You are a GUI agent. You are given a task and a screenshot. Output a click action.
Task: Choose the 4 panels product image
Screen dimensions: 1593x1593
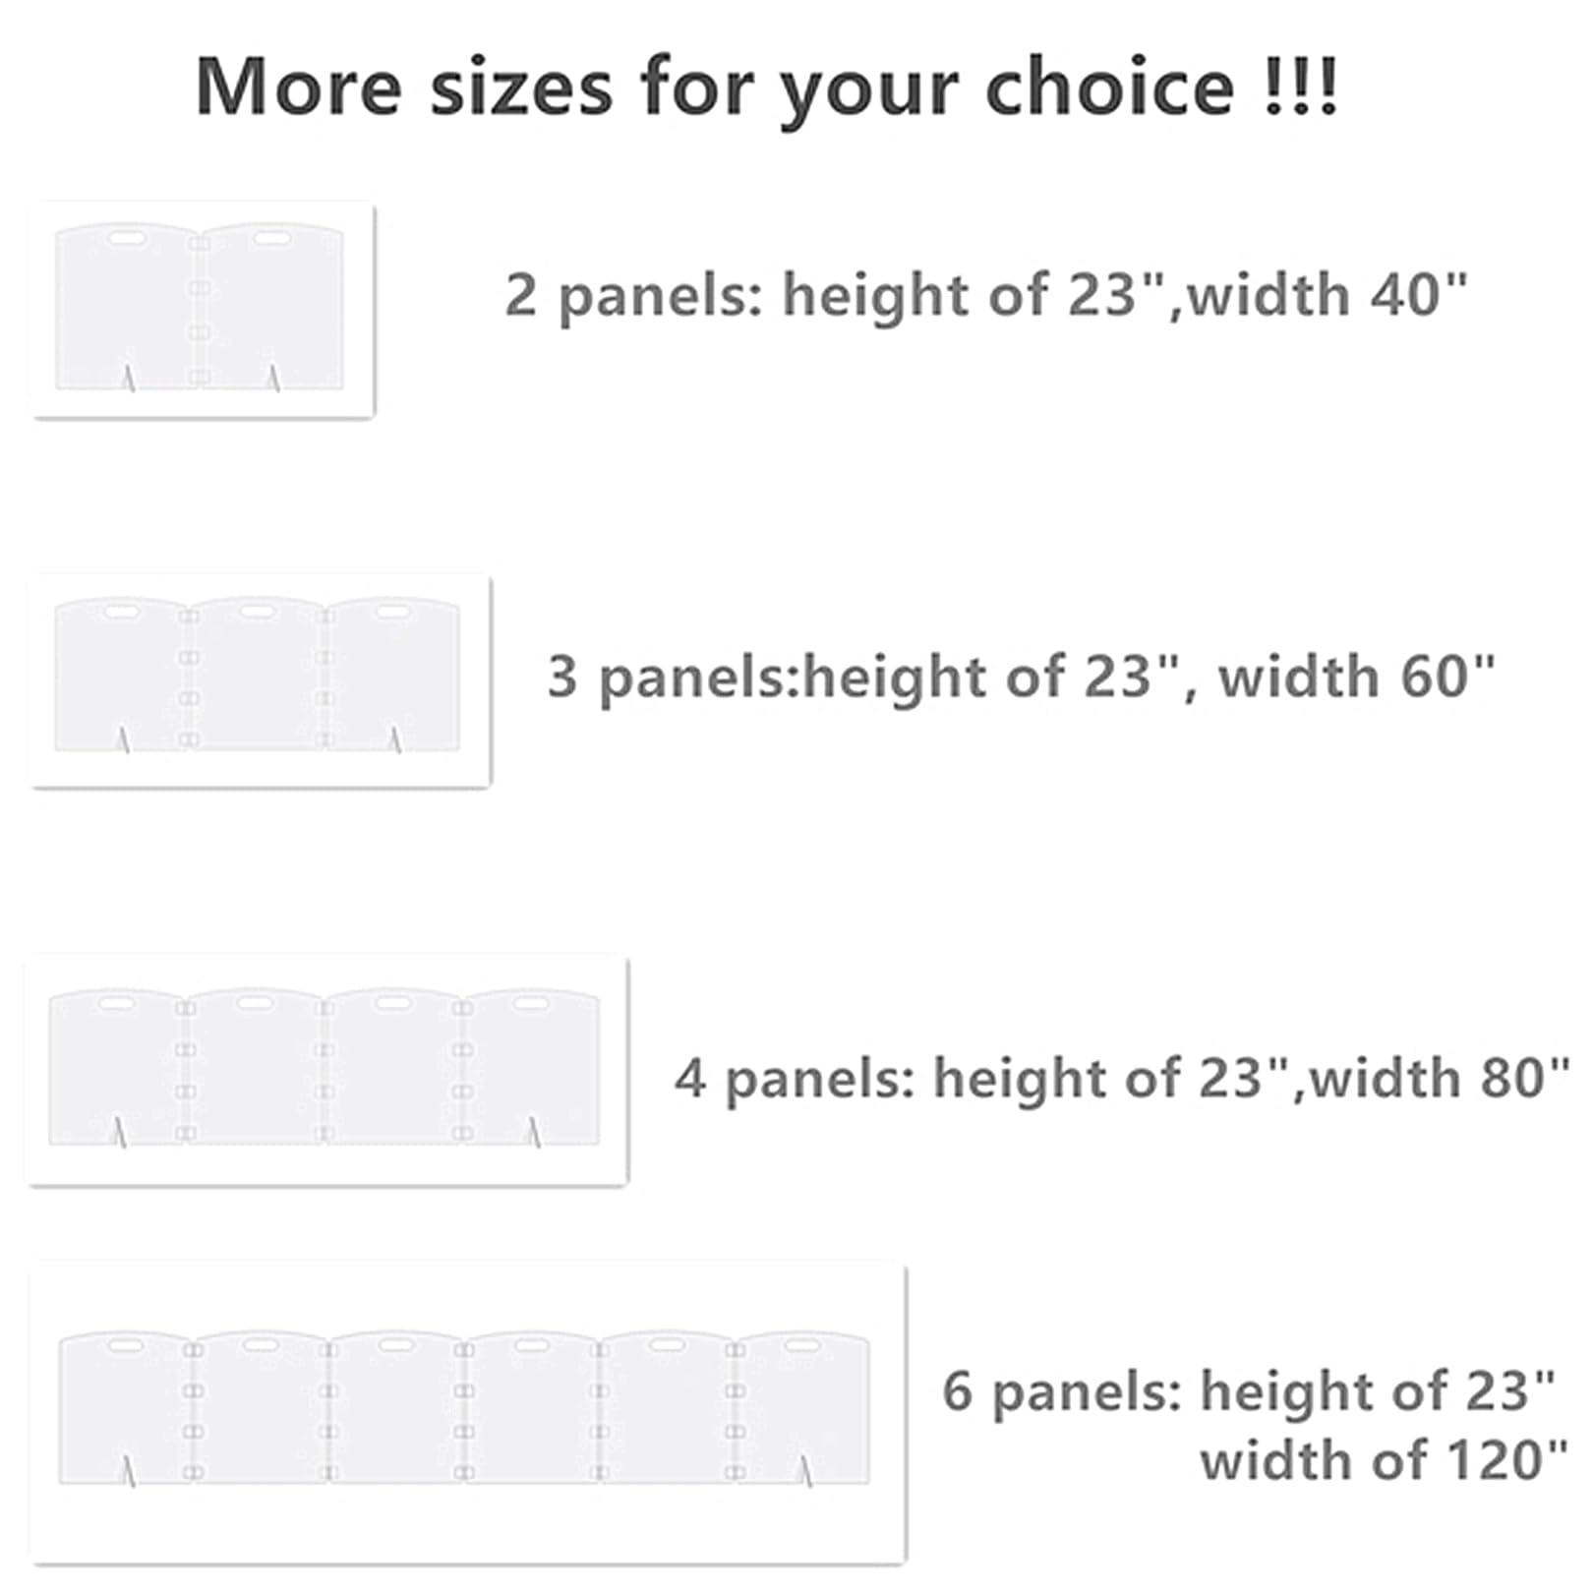click(x=326, y=1070)
